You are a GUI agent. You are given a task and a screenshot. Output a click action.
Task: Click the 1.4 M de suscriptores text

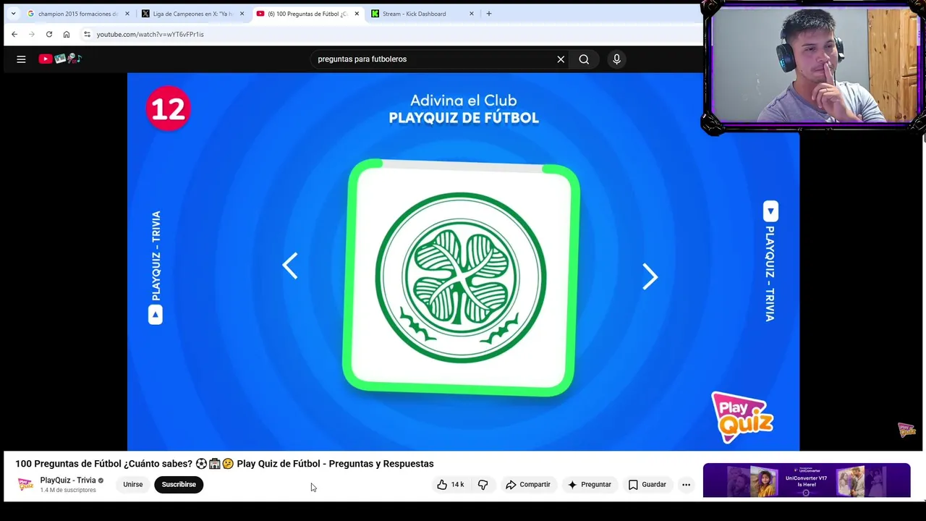pyautogui.click(x=68, y=490)
